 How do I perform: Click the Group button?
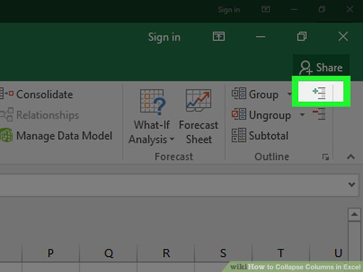255,94
